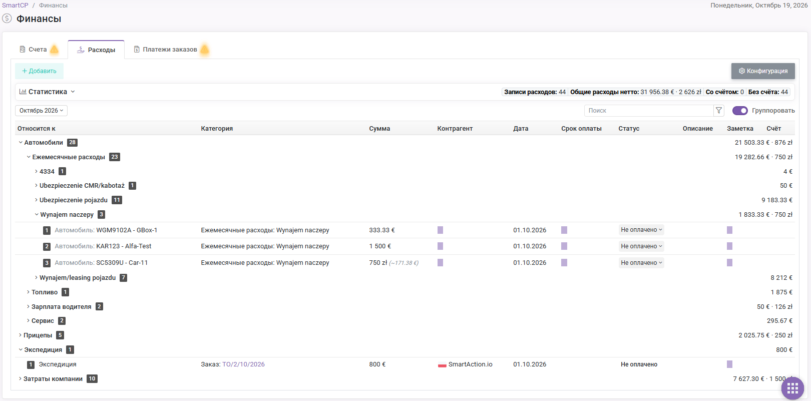Expand the Затраты компании group
The image size is (811, 401).
tap(20, 379)
